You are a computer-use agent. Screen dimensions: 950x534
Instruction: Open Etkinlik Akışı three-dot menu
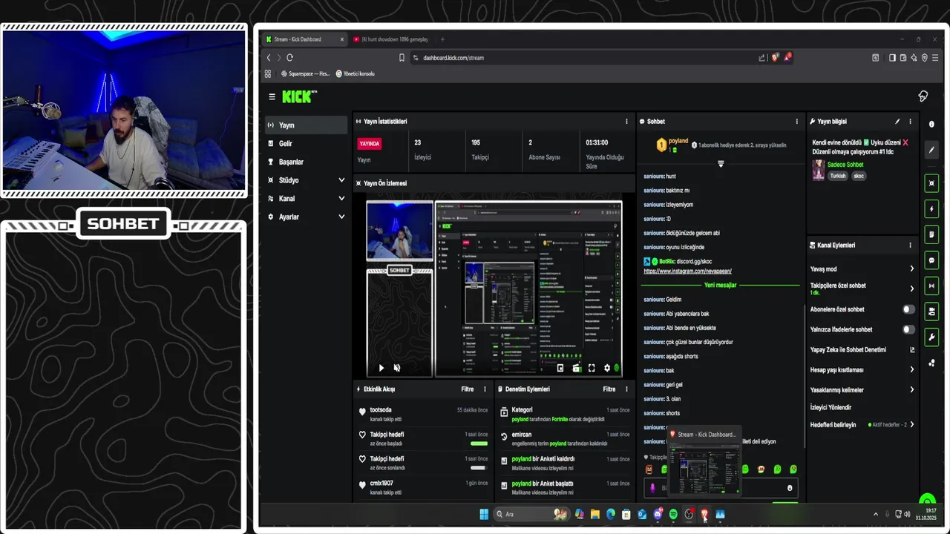tap(485, 389)
